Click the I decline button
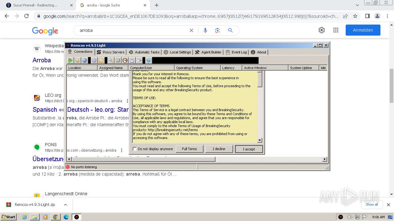This screenshot has height=221, width=394. pyautogui.click(x=219, y=149)
